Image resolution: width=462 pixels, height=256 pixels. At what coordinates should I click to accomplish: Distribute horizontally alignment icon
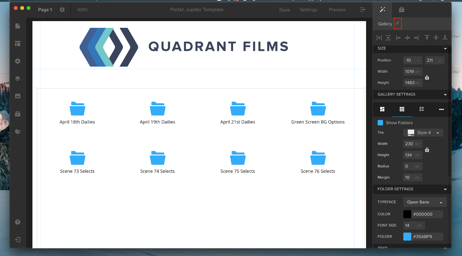pos(379,37)
